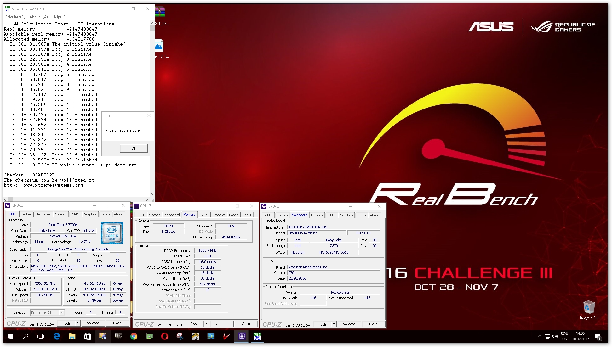Open Mainboard tab in the CPU-tab CPU-Z window
The image size is (612, 347).
coord(43,214)
